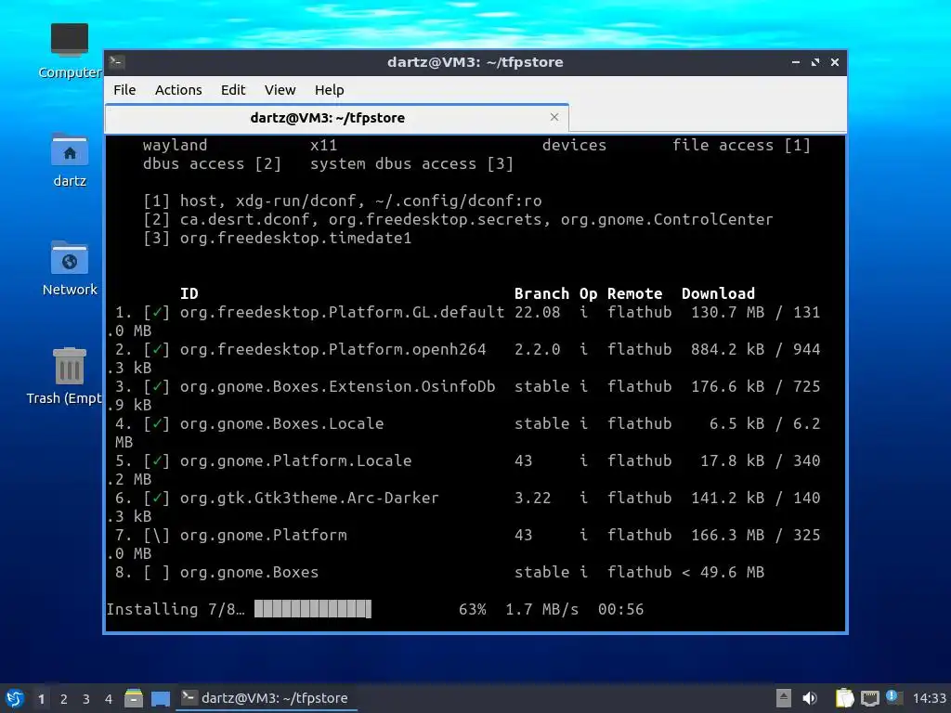Open the dartz home folder icon

coord(69,160)
